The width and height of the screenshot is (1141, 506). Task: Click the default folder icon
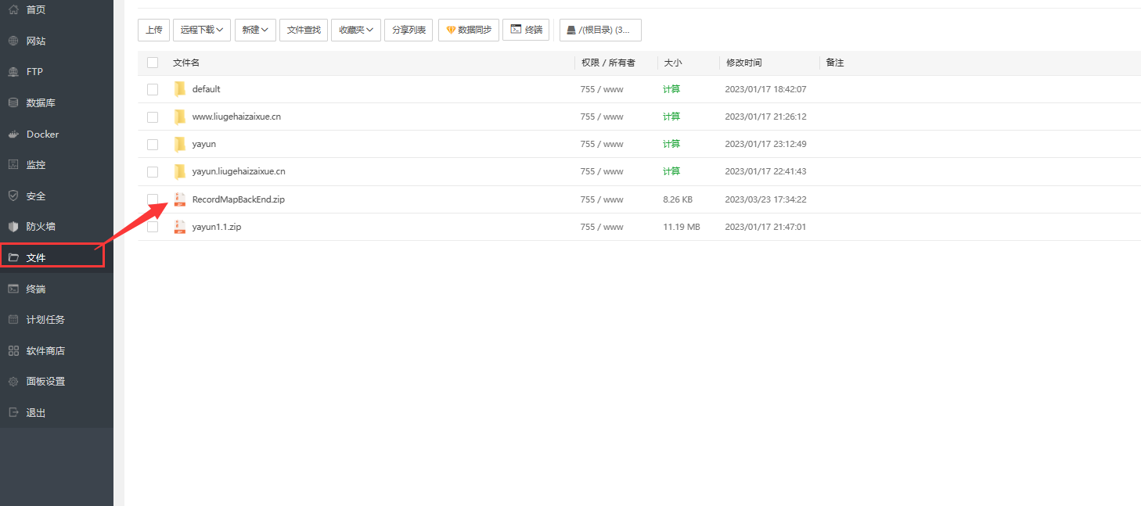180,89
